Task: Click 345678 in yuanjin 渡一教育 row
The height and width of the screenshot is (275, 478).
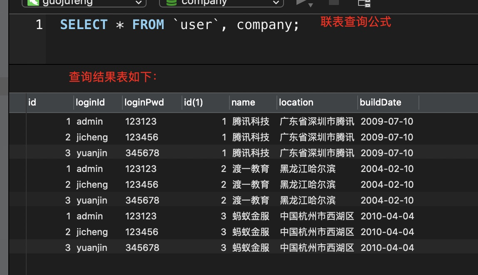Action: 142,201
